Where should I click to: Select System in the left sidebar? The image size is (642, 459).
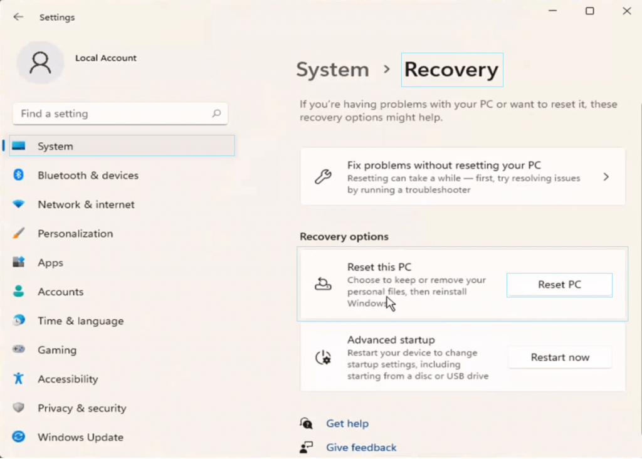(x=55, y=145)
